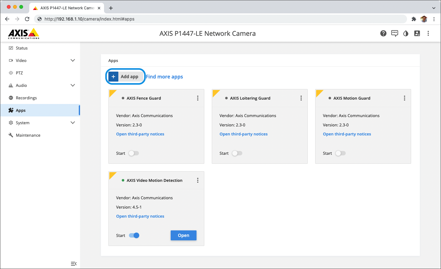Open third-party notices for AXIS Fence Guard
Viewport: 441px width, 269px height.
click(x=140, y=134)
